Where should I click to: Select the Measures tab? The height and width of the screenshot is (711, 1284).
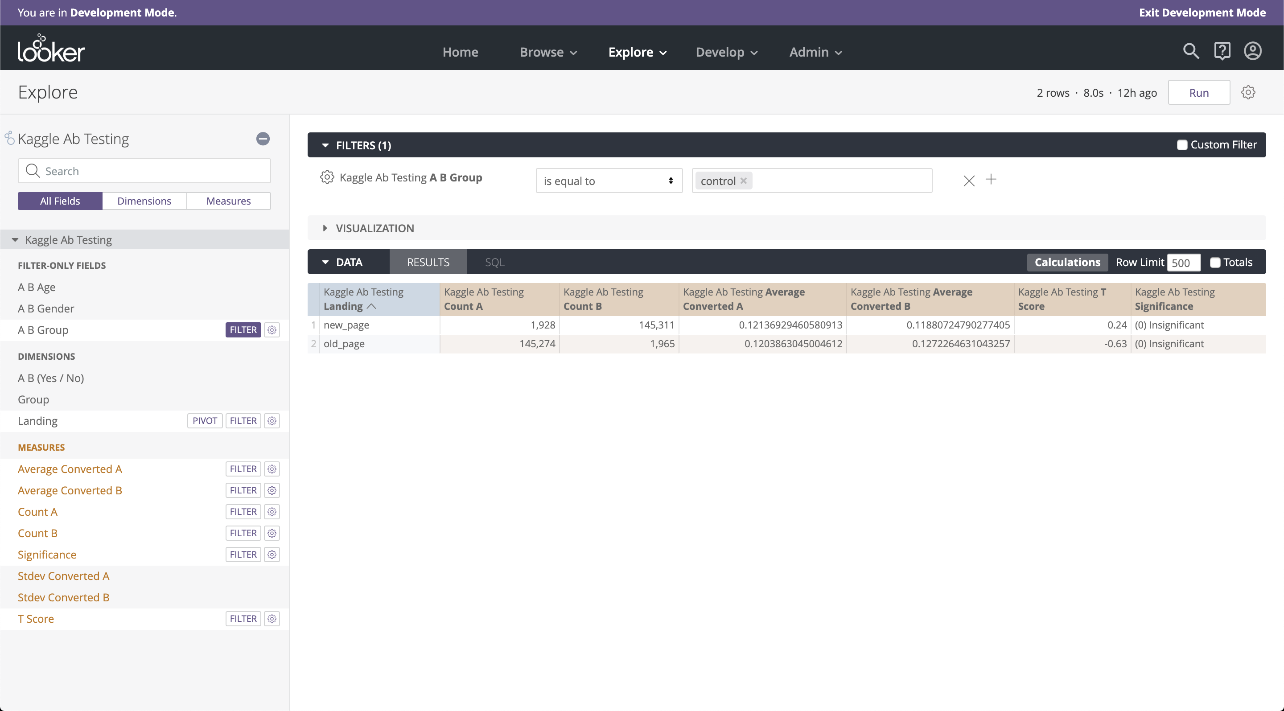click(228, 201)
